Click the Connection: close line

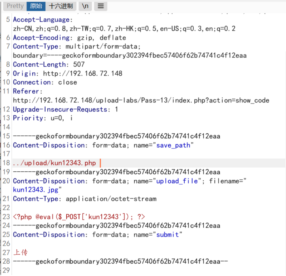[x=45, y=82]
